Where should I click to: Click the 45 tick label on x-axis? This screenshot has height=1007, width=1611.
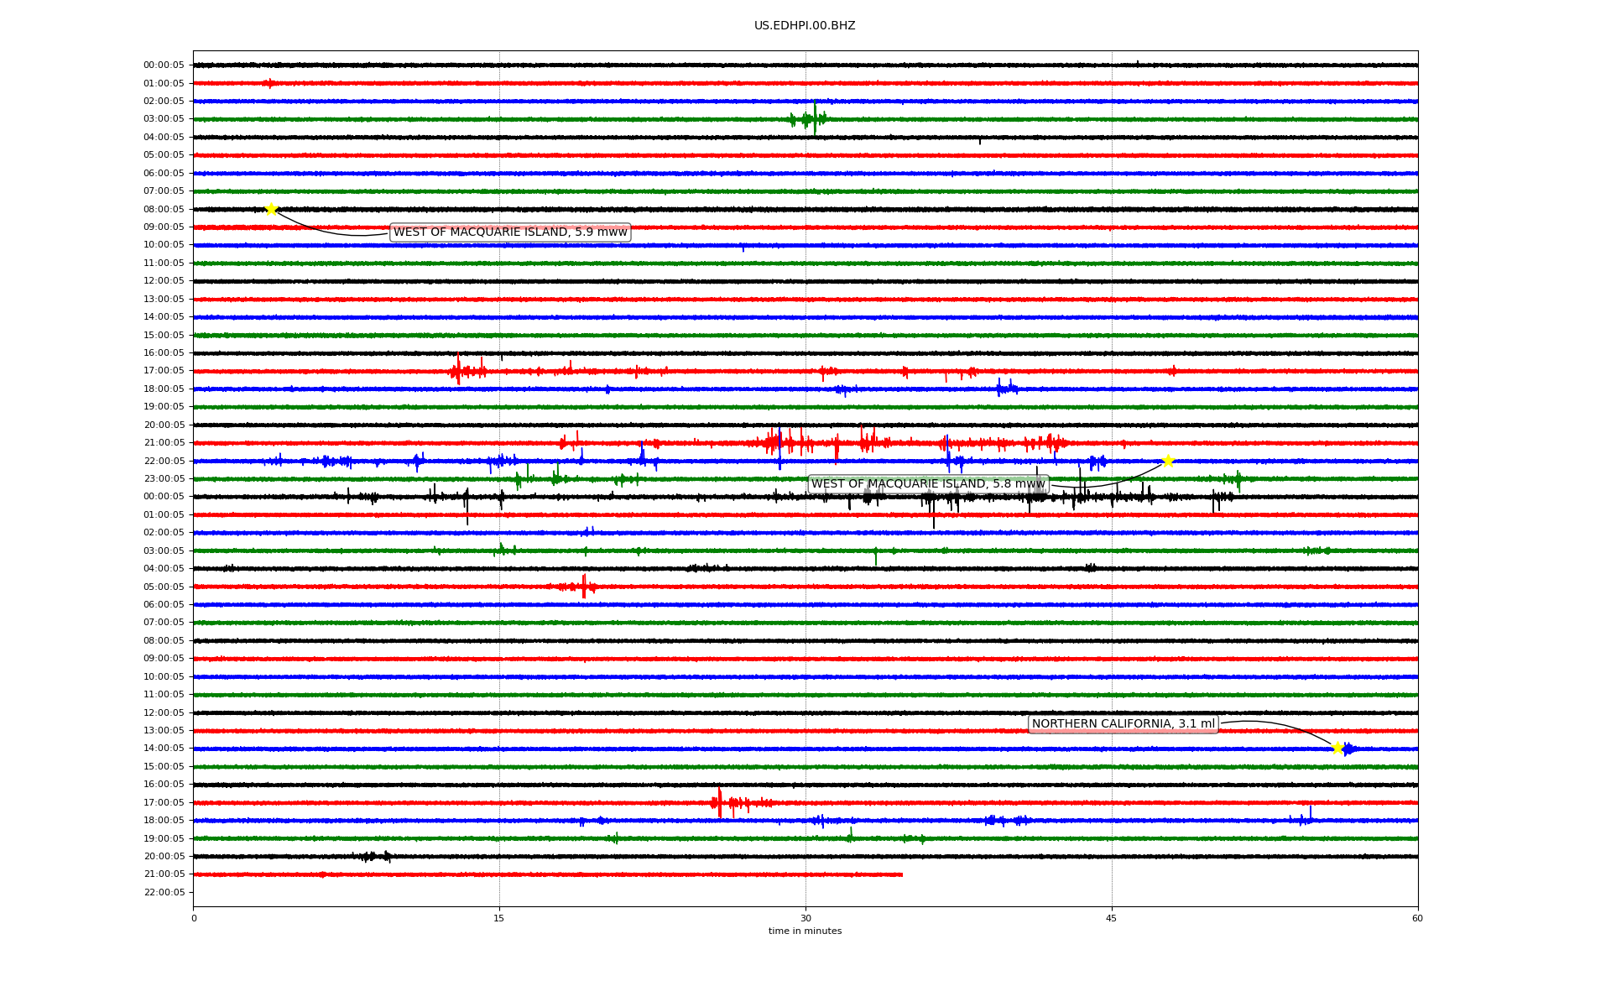[x=1111, y=918]
